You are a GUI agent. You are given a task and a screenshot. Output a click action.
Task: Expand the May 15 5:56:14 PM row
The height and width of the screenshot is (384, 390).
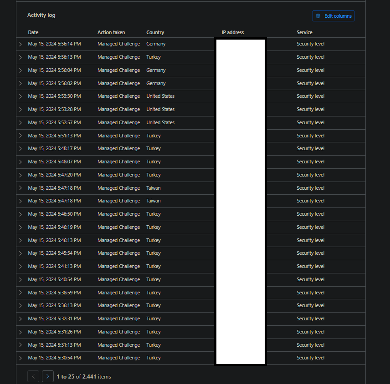(x=21, y=44)
